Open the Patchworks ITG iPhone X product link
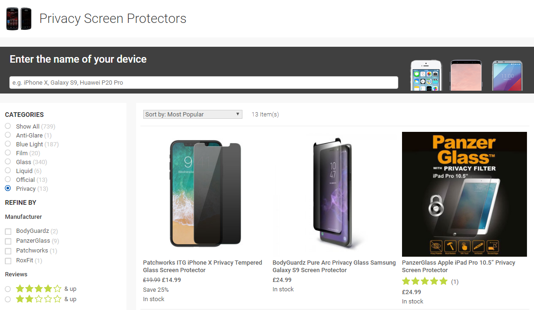This screenshot has height=310, width=534. 202,266
